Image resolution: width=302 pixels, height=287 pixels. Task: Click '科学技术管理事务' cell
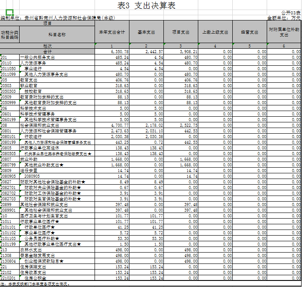pyautogui.click(x=57, y=114)
